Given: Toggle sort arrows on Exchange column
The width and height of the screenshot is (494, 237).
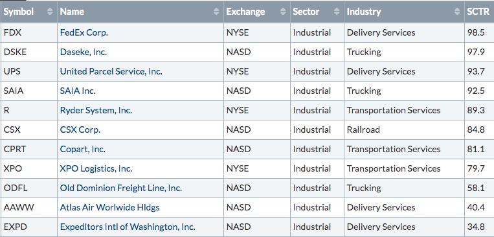Looking at the screenshot, I should (x=283, y=12).
